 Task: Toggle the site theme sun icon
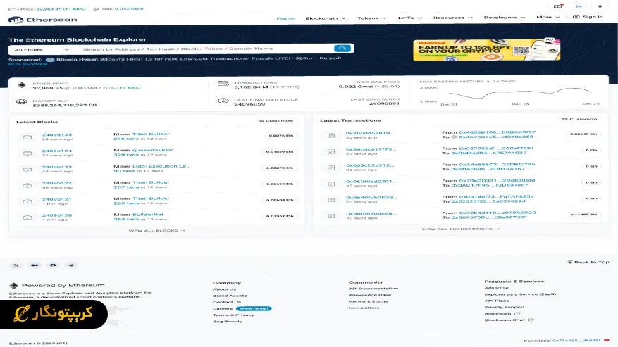(x=579, y=6)
